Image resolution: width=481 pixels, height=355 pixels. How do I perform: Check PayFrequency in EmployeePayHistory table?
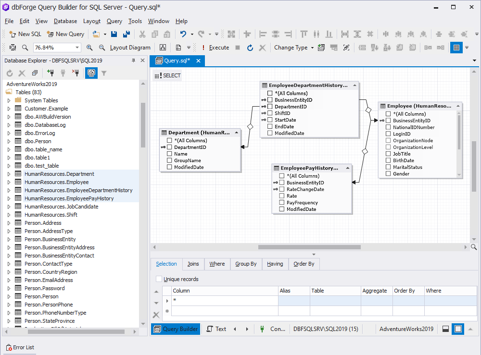click(x=282, y=202)
